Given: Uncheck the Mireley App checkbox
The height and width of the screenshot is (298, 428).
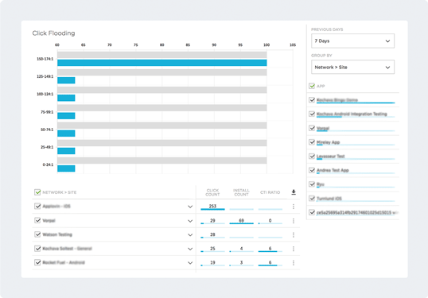Looking at the screenshot, I should (x=312, y=142).
